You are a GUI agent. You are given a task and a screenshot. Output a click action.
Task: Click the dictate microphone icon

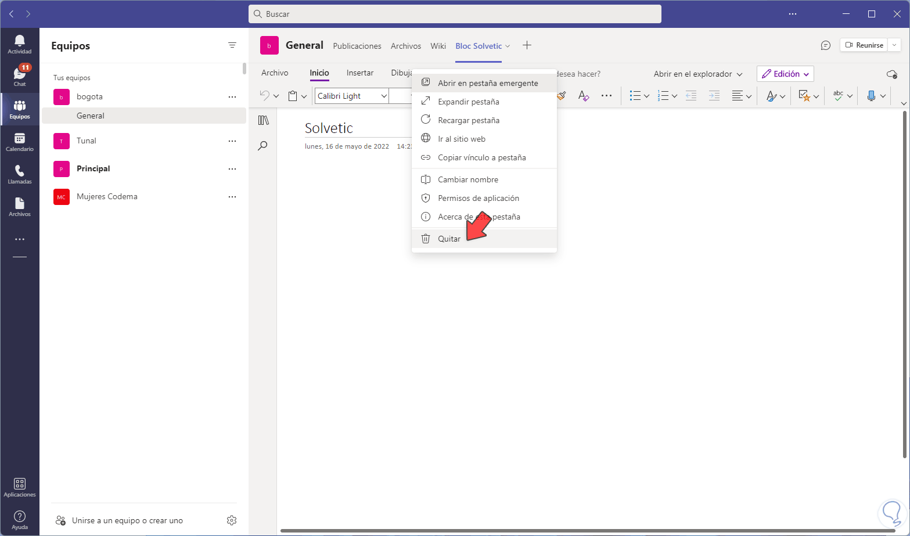[x=871, y=96]
